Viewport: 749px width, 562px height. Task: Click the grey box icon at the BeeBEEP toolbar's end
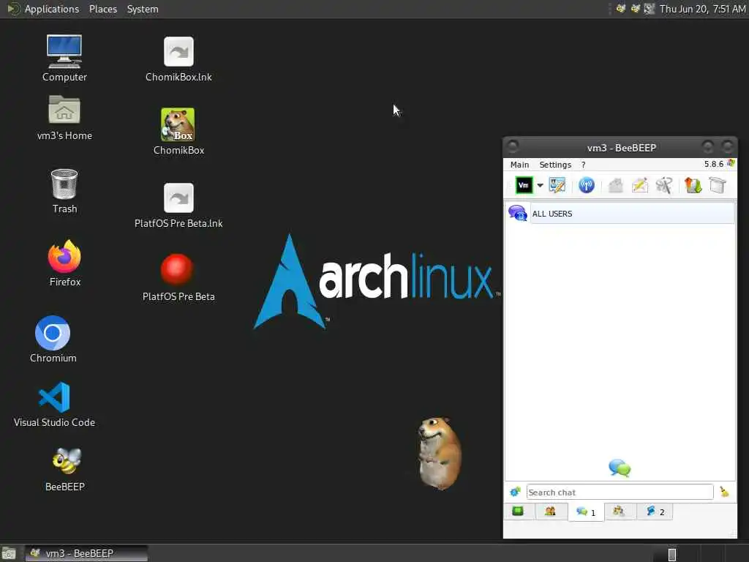point(718,185)
